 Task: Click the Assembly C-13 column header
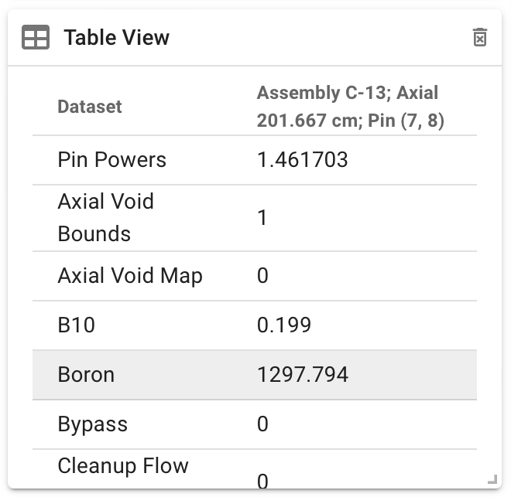click(350, 107)
